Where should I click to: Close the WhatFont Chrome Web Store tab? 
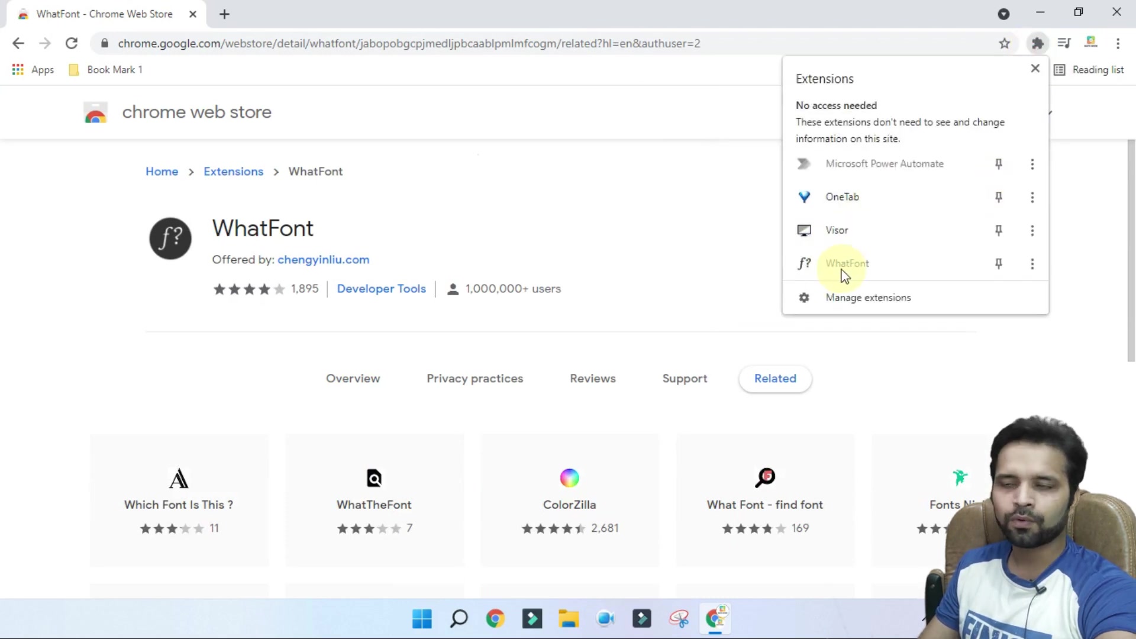pyautogui.click(x=193, y=14)
